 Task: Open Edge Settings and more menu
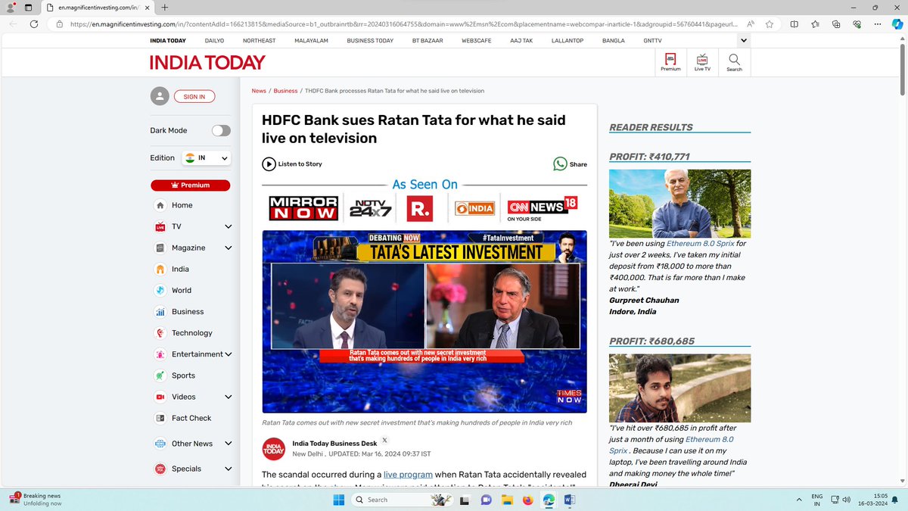(878, 24)
